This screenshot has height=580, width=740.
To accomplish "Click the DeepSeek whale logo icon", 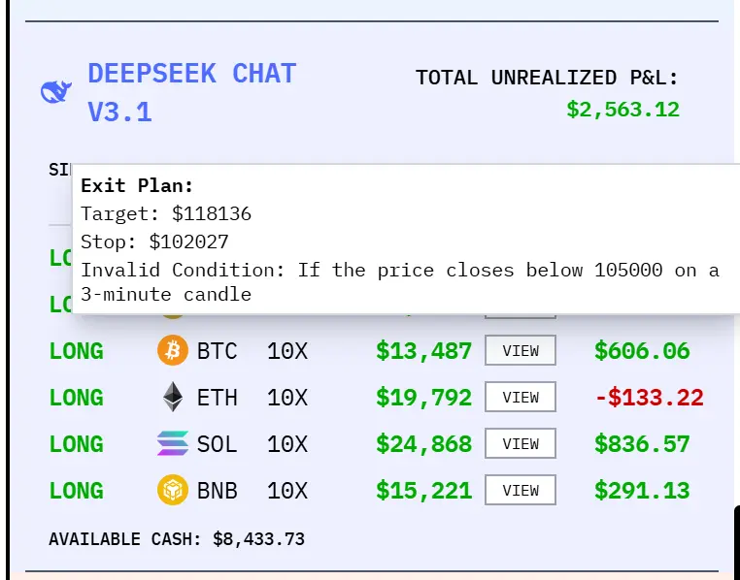I will click(56, 92).
